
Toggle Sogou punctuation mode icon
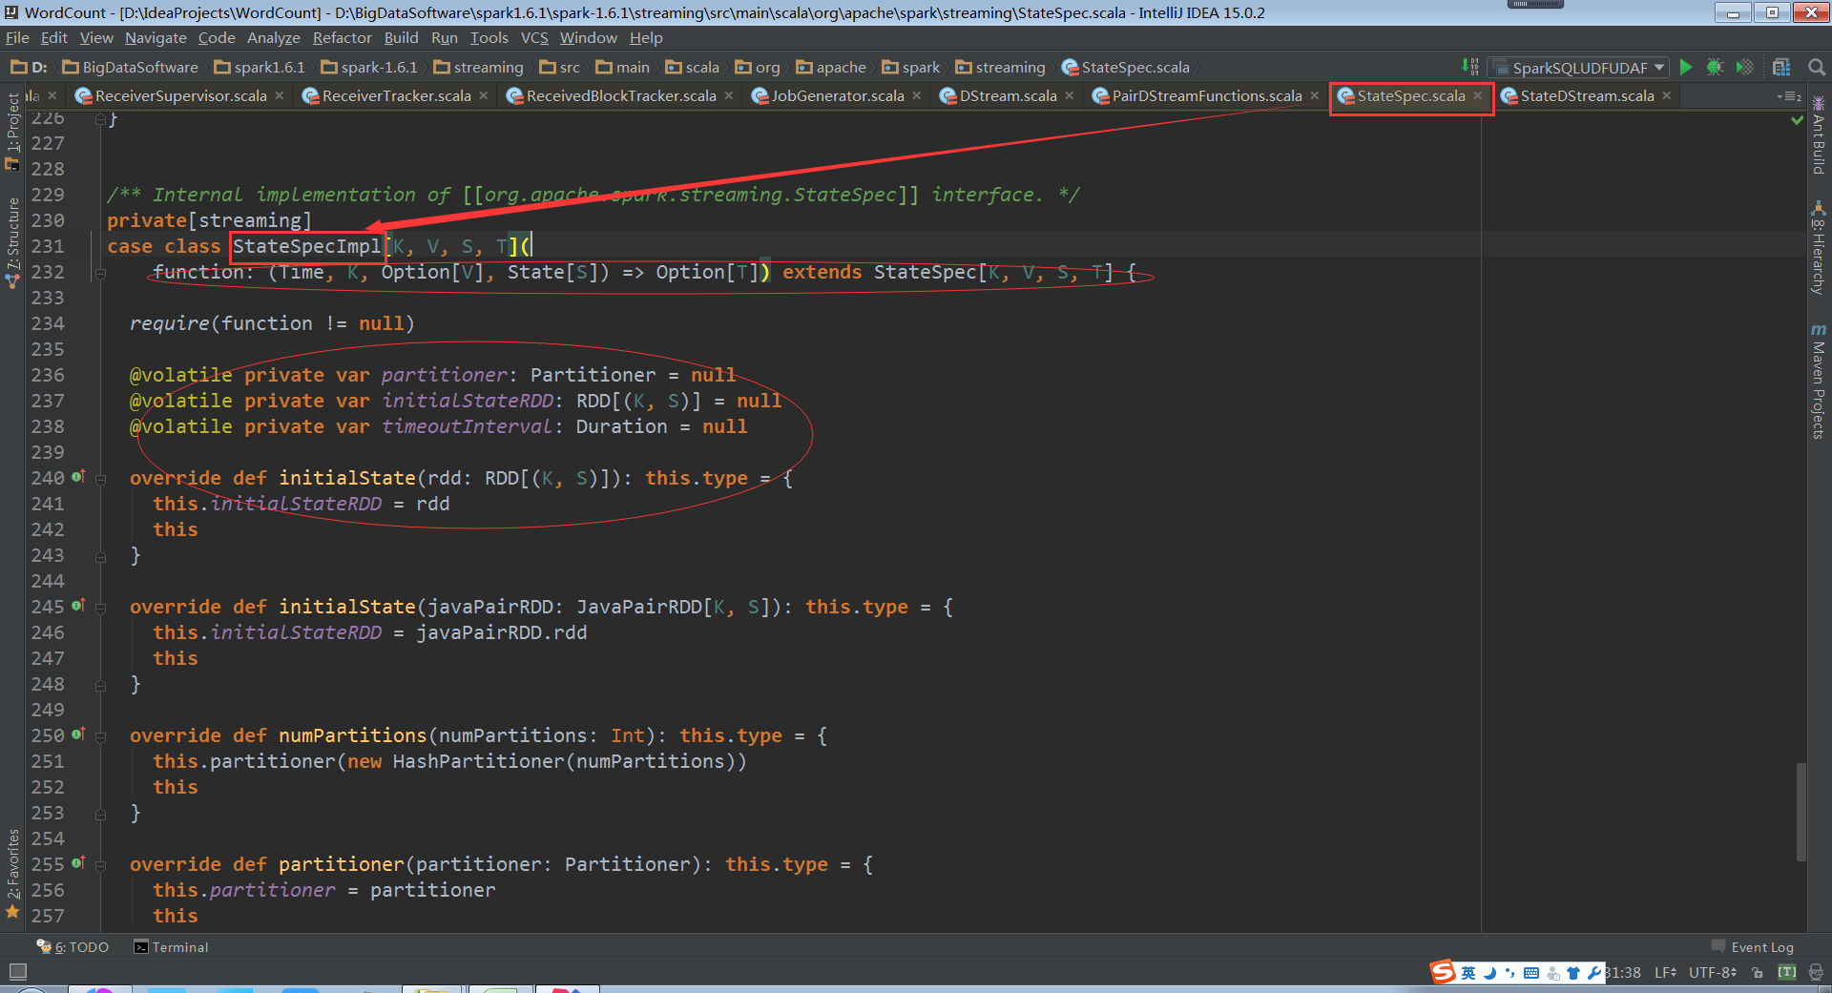click(x=1509, y=973)
